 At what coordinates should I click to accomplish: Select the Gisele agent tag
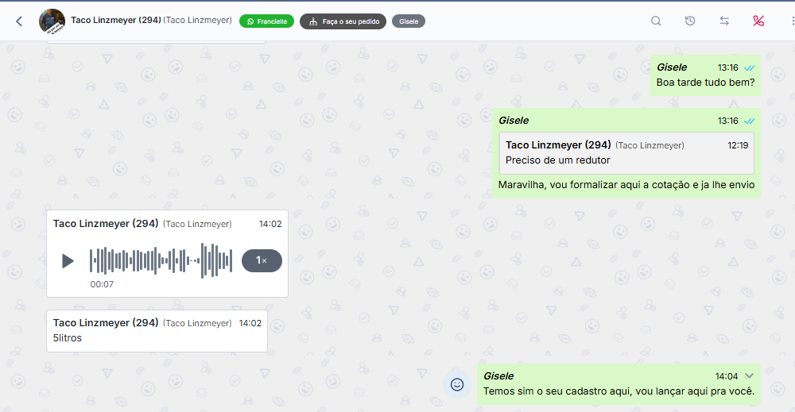(x=409, y=21)
